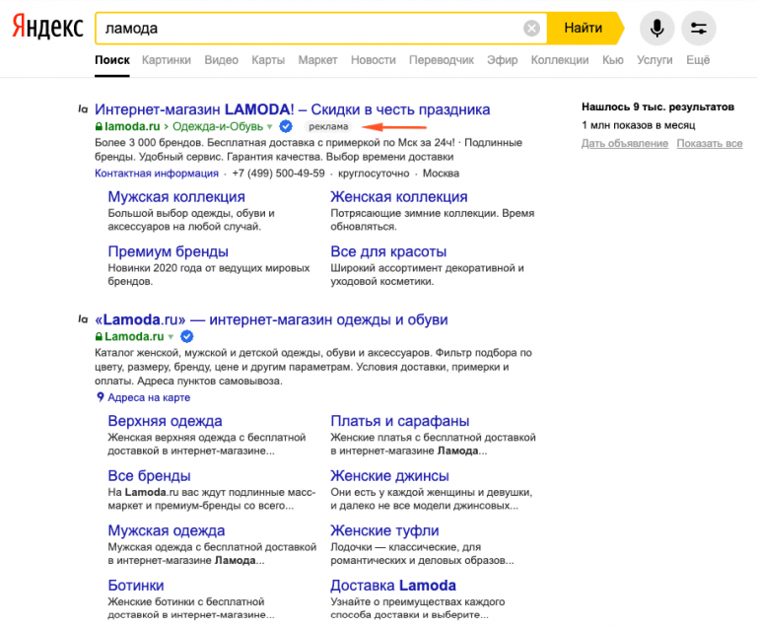
Task: Click favicon of the organic Lamoda result
Action: [83, 319]
